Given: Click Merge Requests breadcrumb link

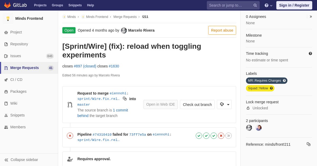Looking at the screenshot, I should (125, 17).
